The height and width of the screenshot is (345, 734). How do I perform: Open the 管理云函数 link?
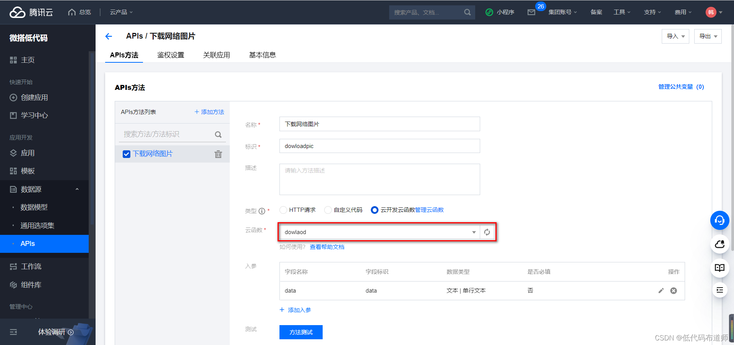pyautogui.click(x=429, y=210)
